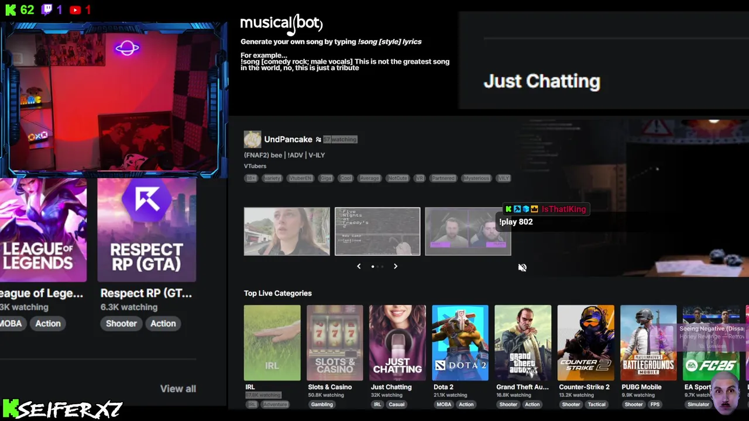Click the UndPancake channel avatar
This screenshot has width=749, height=421.
252,139
